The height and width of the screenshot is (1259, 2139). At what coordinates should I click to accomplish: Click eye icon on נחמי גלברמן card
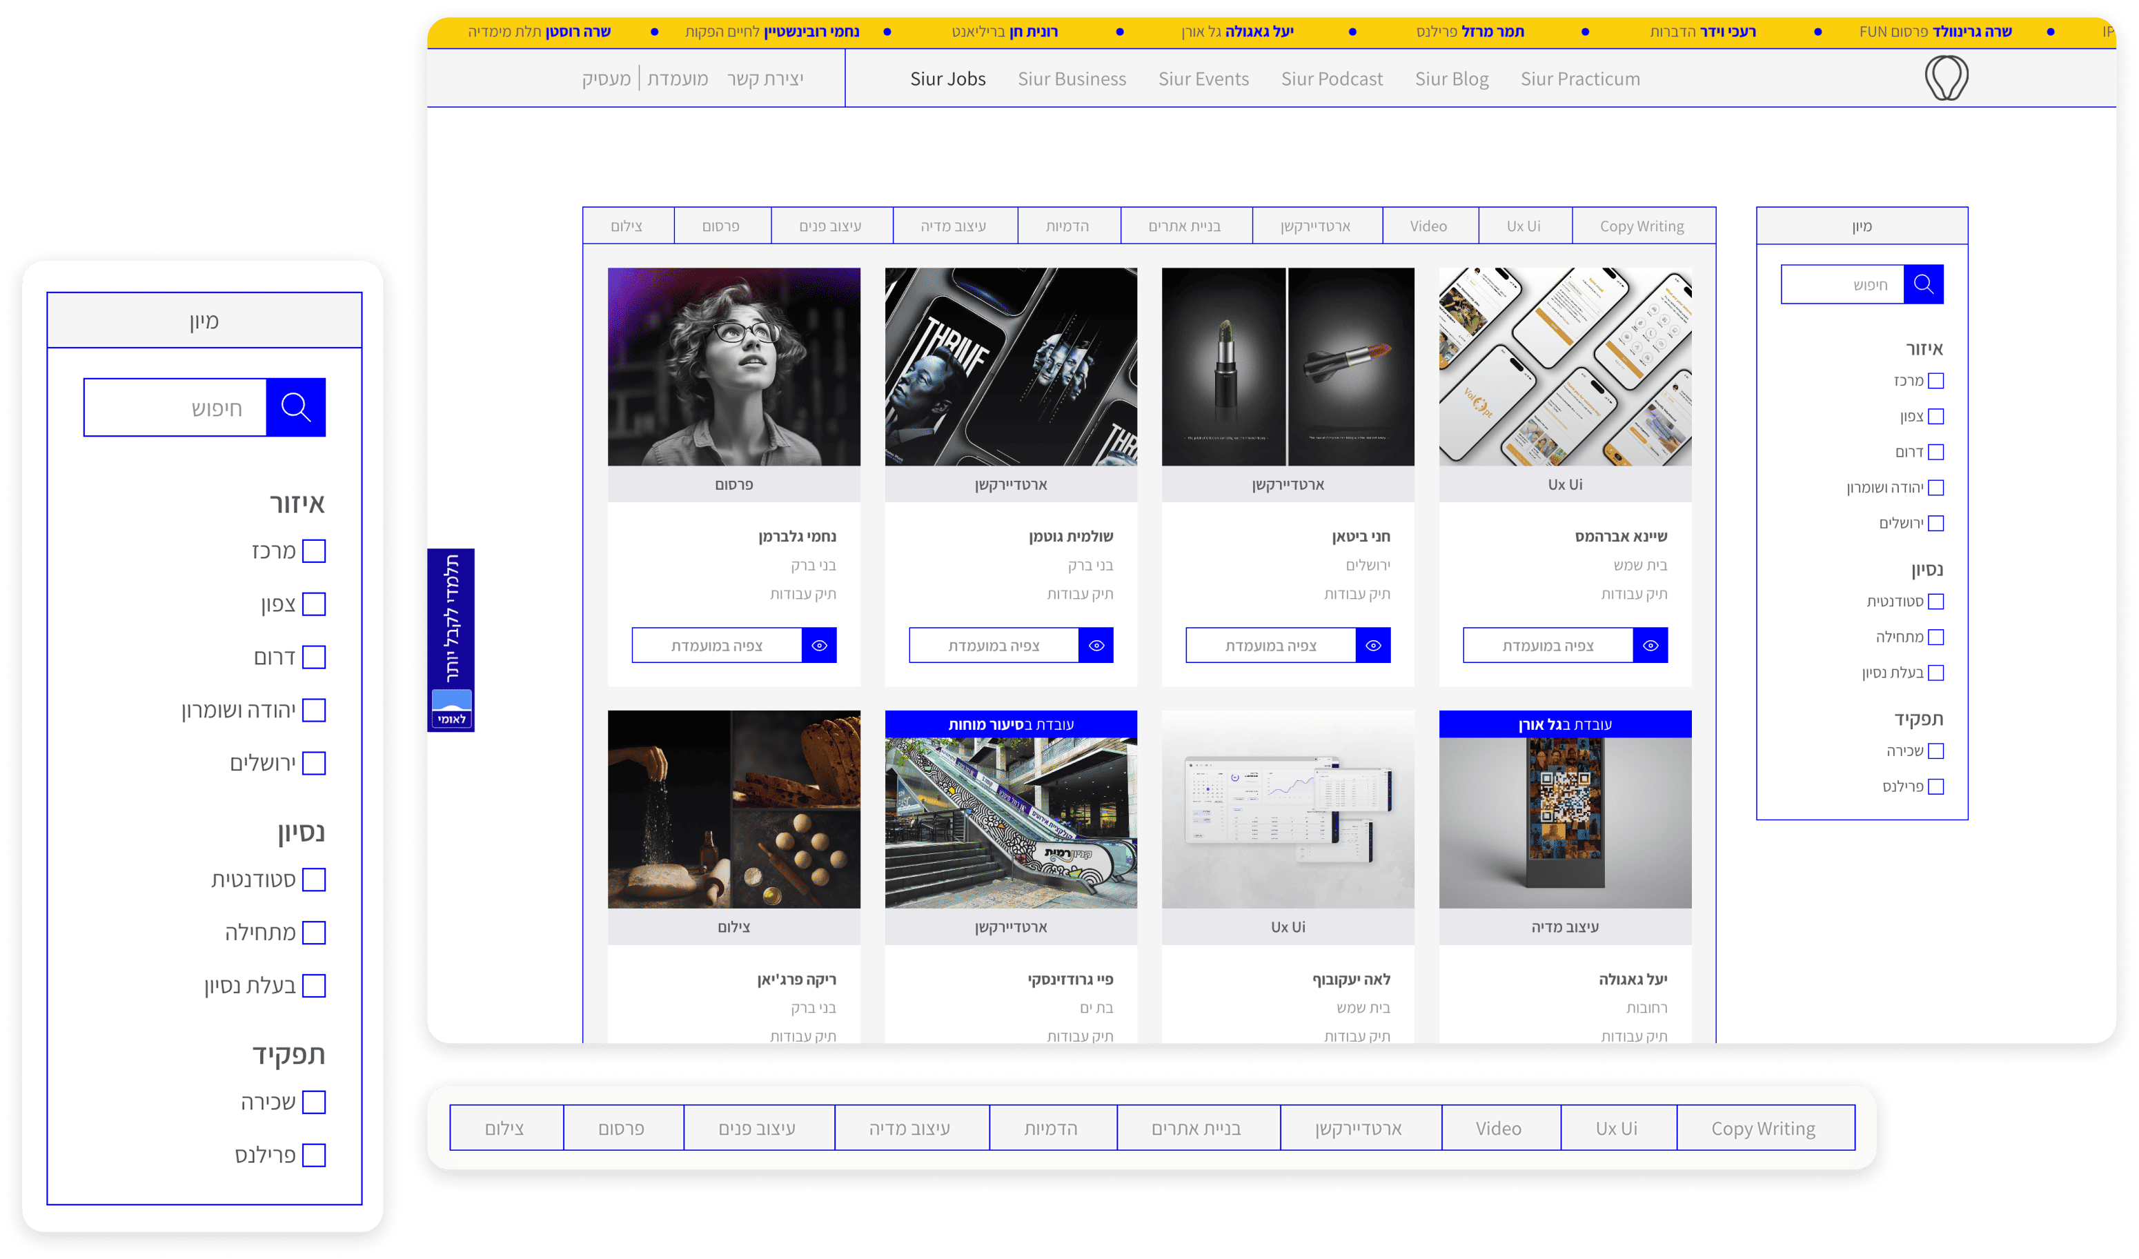click(819, 646)
